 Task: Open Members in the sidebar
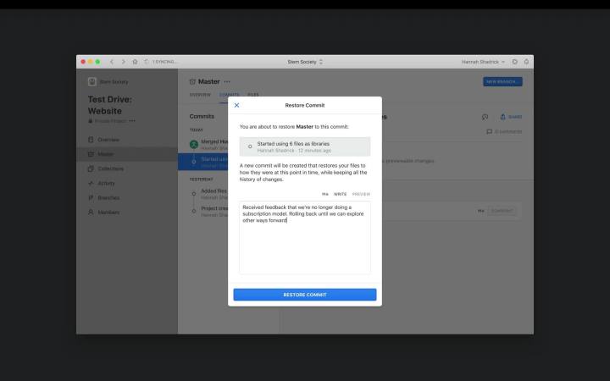[108, 213]
